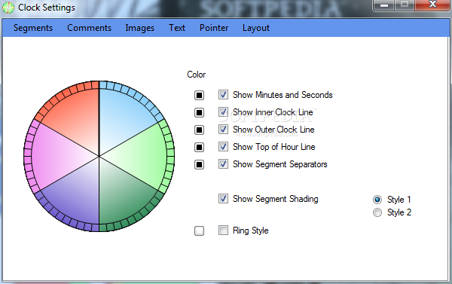Image resolution: width=452 pixels, height=284 pixels.
Task: Set Top of Hour Line color swatch
Action: (199, 147)
